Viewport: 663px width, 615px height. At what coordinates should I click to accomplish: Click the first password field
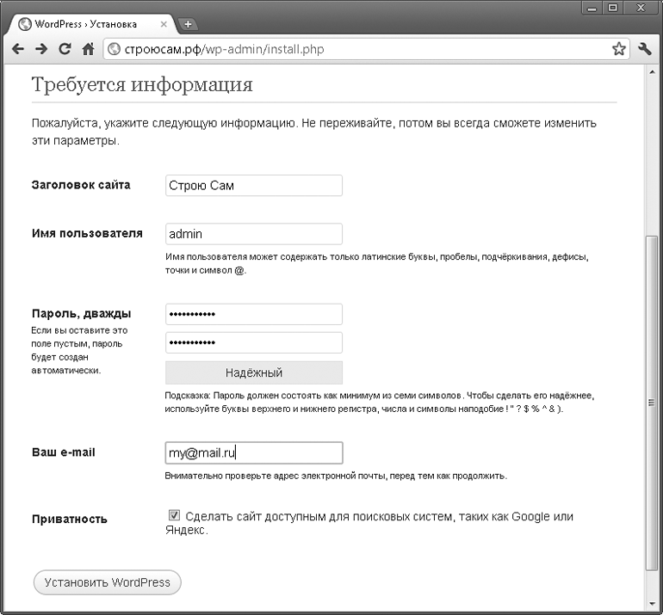[254, 314]
